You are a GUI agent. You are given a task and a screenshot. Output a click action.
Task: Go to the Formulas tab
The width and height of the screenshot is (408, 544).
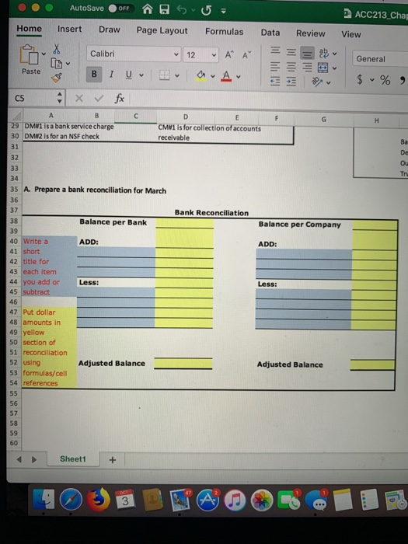tap(224, 32)
